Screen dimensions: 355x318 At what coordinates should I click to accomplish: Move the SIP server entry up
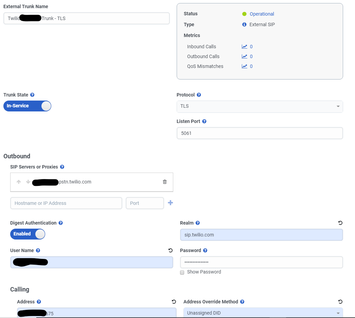19,182
